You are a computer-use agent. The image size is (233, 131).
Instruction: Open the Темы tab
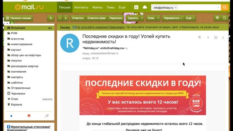111,7
